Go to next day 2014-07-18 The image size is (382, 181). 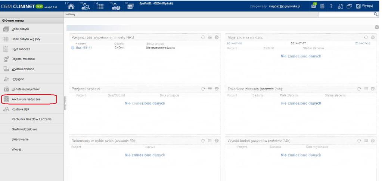(363, 43)
